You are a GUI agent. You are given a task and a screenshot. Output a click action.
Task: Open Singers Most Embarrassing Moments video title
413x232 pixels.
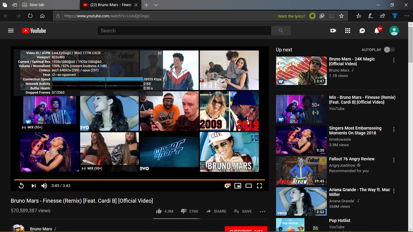pos(355,130)
